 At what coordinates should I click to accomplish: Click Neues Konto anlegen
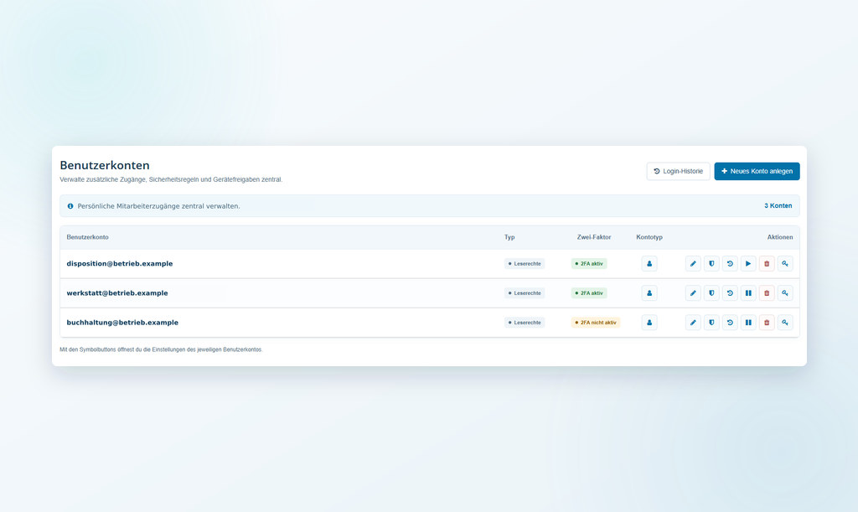(x=757, y=171)
